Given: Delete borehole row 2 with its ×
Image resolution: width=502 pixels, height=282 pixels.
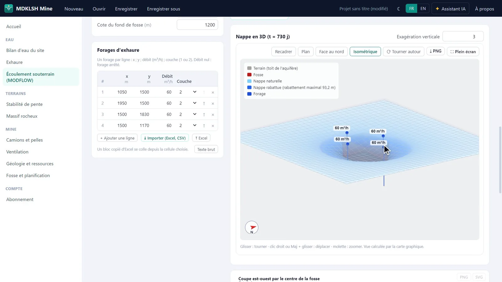Looking at the screenshot, I should 213,103.
